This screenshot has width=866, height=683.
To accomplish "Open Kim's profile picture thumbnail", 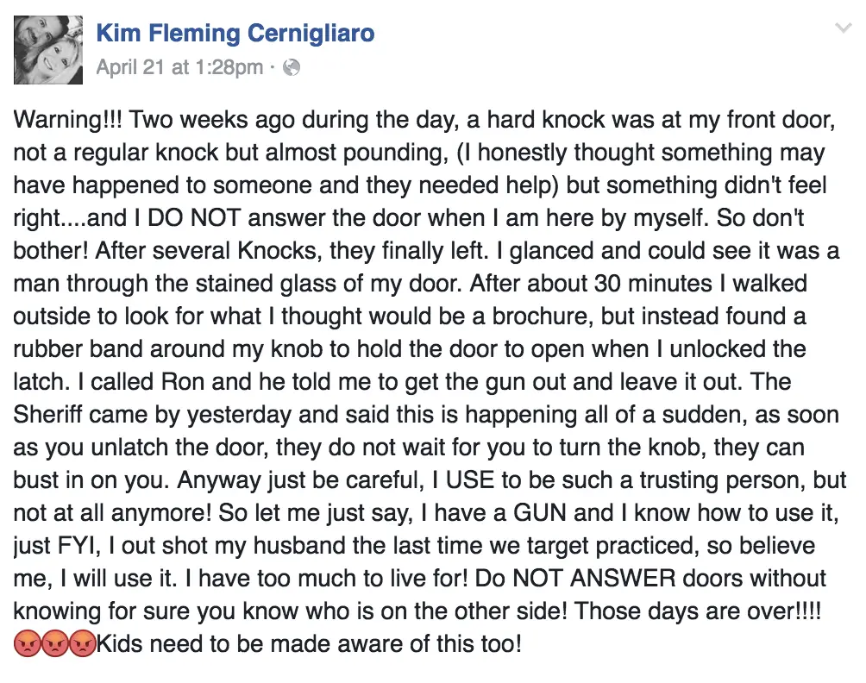I will (48, 50).
